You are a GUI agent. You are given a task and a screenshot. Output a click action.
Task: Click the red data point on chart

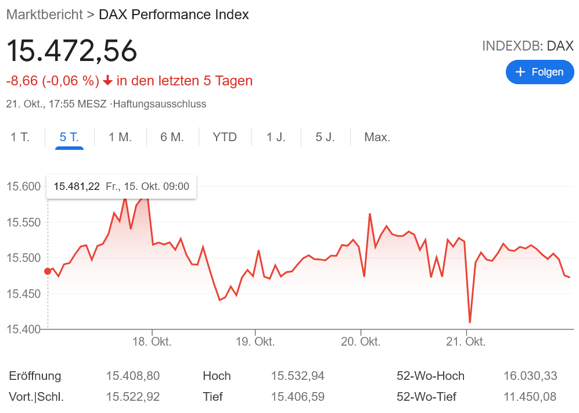click(48, 271)
